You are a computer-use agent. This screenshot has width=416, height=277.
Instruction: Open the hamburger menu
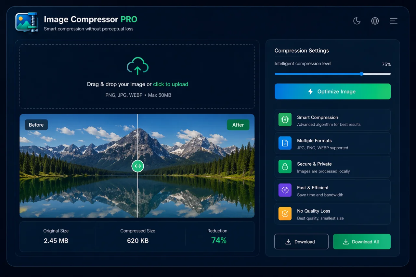(394, 21)
